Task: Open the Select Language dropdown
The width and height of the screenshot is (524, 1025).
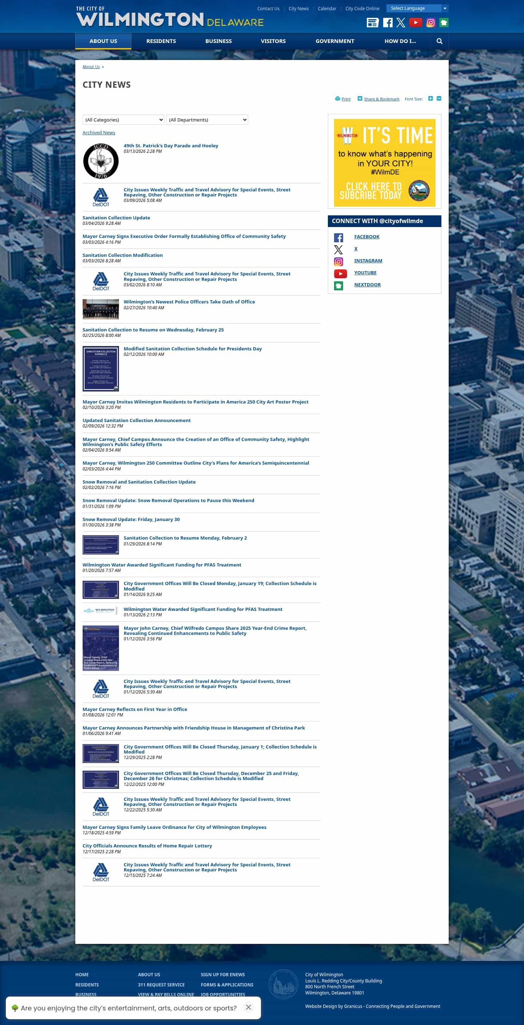Action: click(x=417, y=8)
